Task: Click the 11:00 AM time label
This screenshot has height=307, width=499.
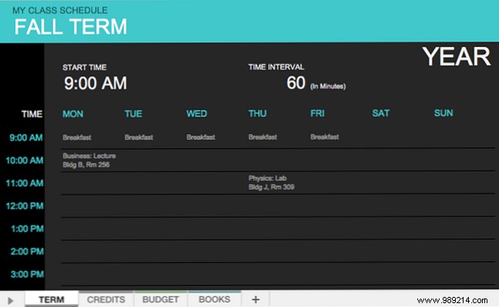Action: tap(25, 183)
